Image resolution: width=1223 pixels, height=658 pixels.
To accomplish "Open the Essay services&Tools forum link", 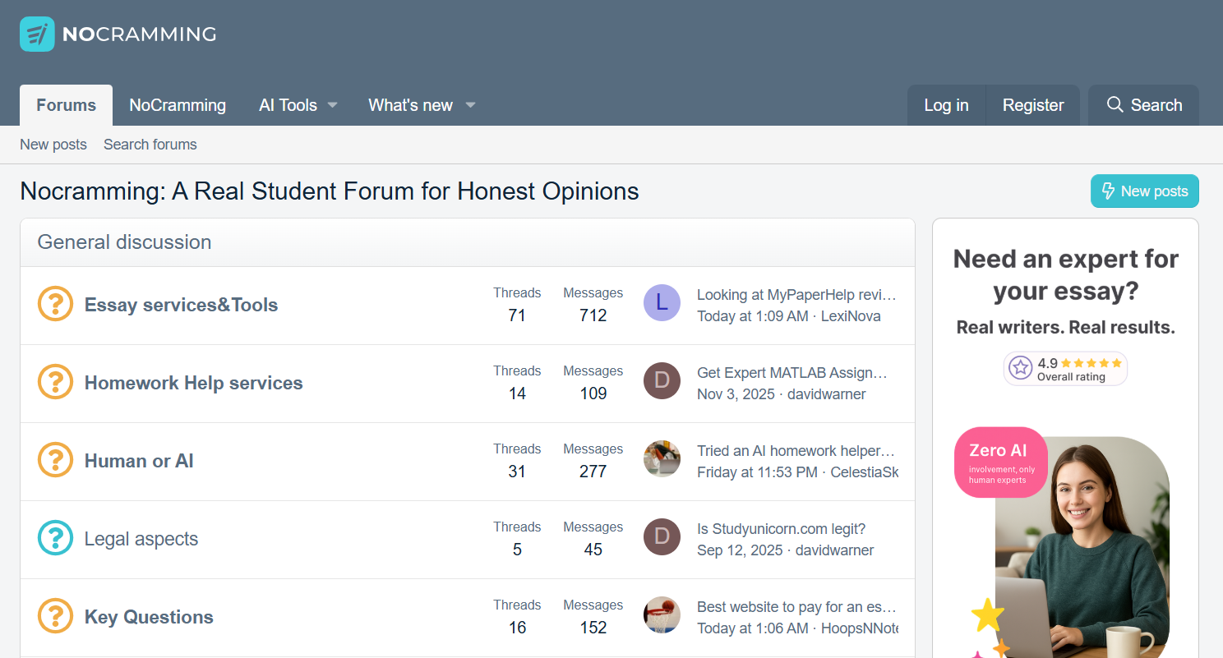I will [x=181, y=305].
